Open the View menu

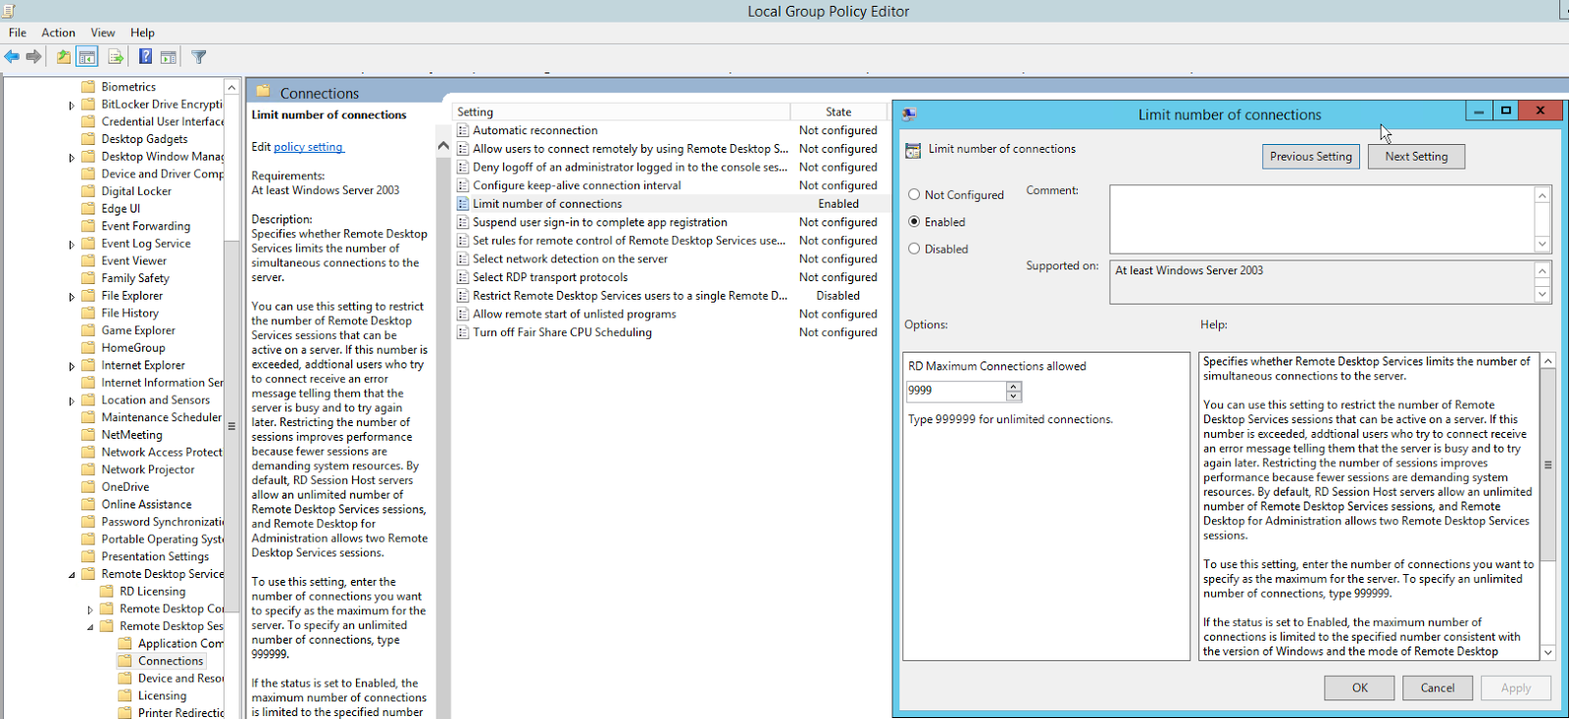point(103,32)
